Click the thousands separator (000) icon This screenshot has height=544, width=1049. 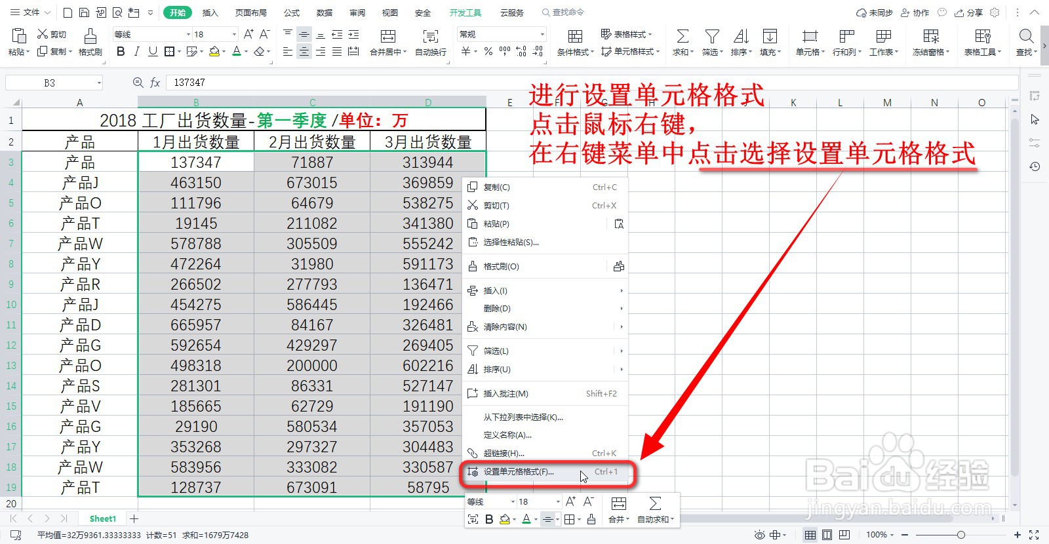tap(505, 51)
